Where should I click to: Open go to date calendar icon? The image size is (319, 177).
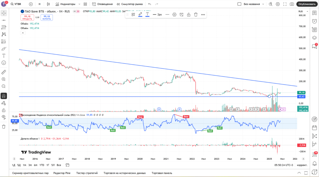coord(67,165)
